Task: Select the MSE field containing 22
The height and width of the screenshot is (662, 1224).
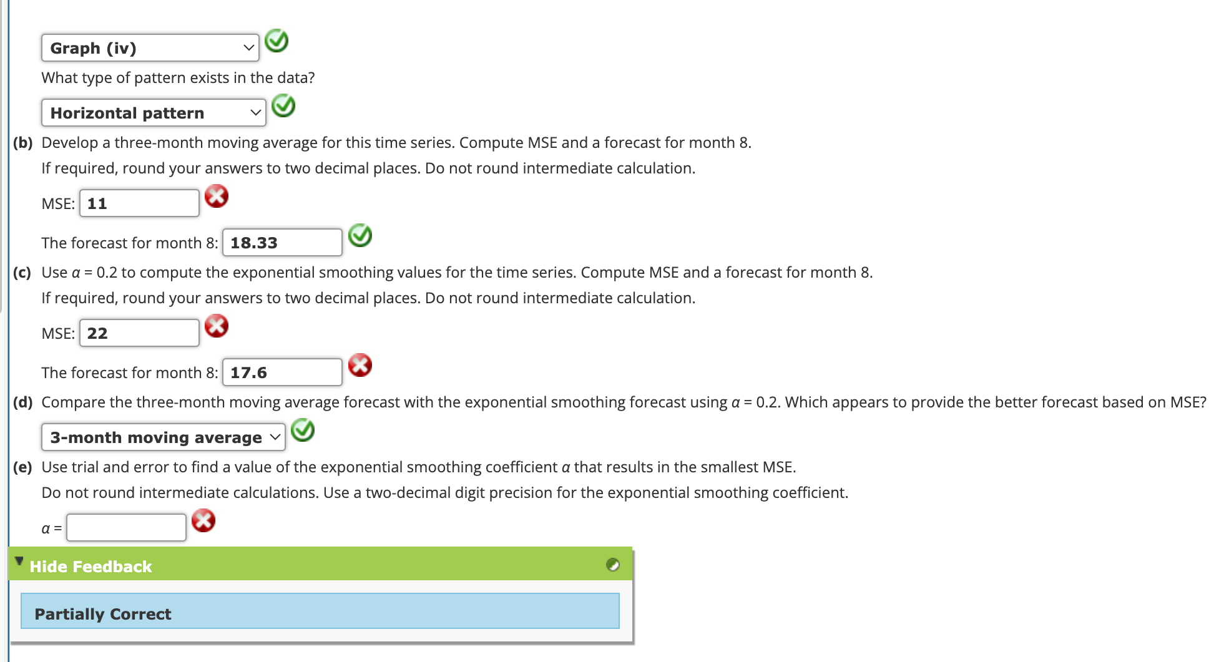Action: pyautogui.click(x=139, y=332)
